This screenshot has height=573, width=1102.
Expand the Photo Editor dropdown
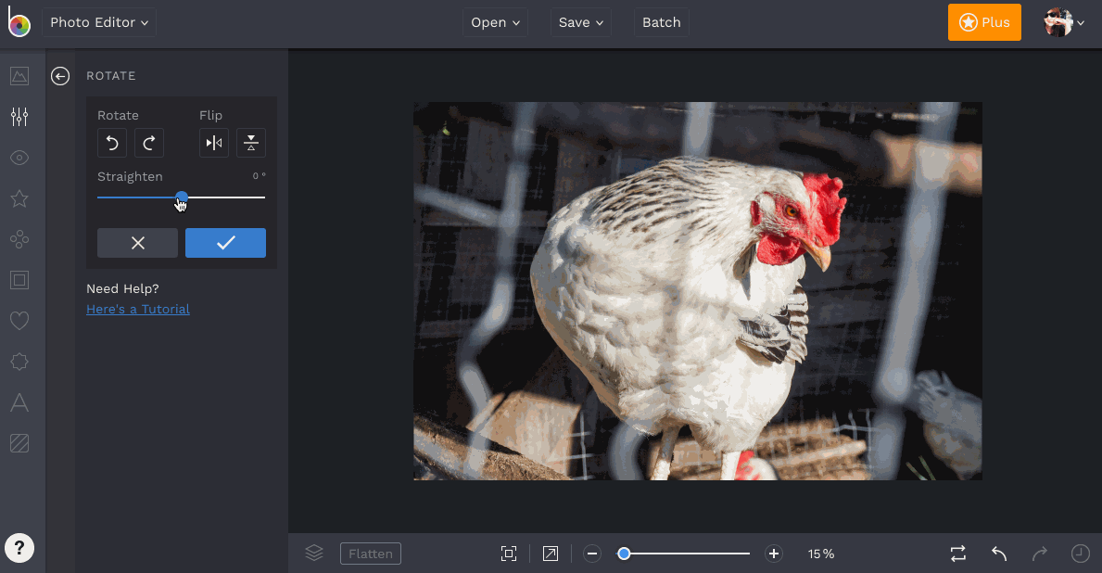pos(99,22)
